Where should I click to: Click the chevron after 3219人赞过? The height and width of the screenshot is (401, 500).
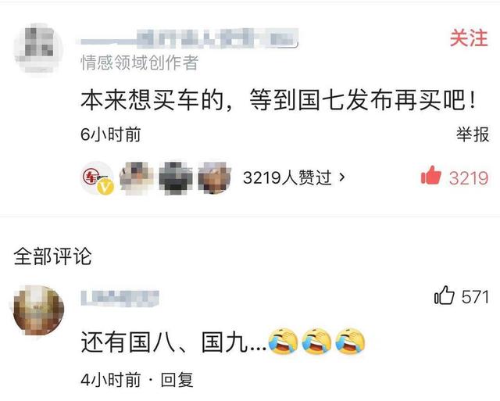tap(342, 177)
